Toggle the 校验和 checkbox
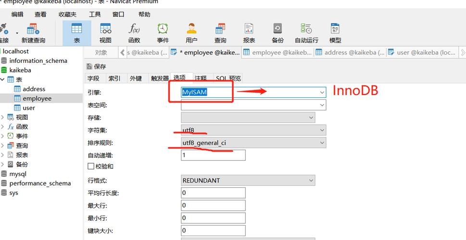 (91, 167)
